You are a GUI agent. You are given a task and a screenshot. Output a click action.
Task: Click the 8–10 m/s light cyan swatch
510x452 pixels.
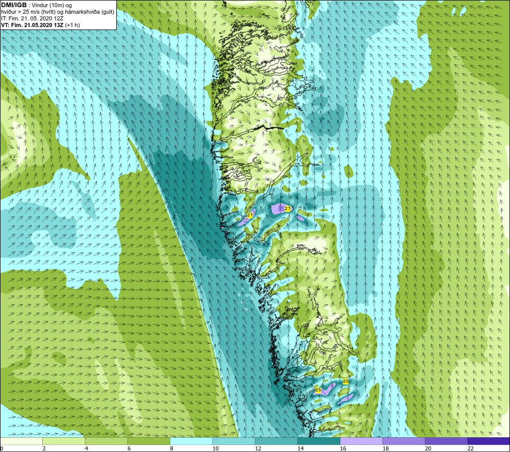click(191, 441)
